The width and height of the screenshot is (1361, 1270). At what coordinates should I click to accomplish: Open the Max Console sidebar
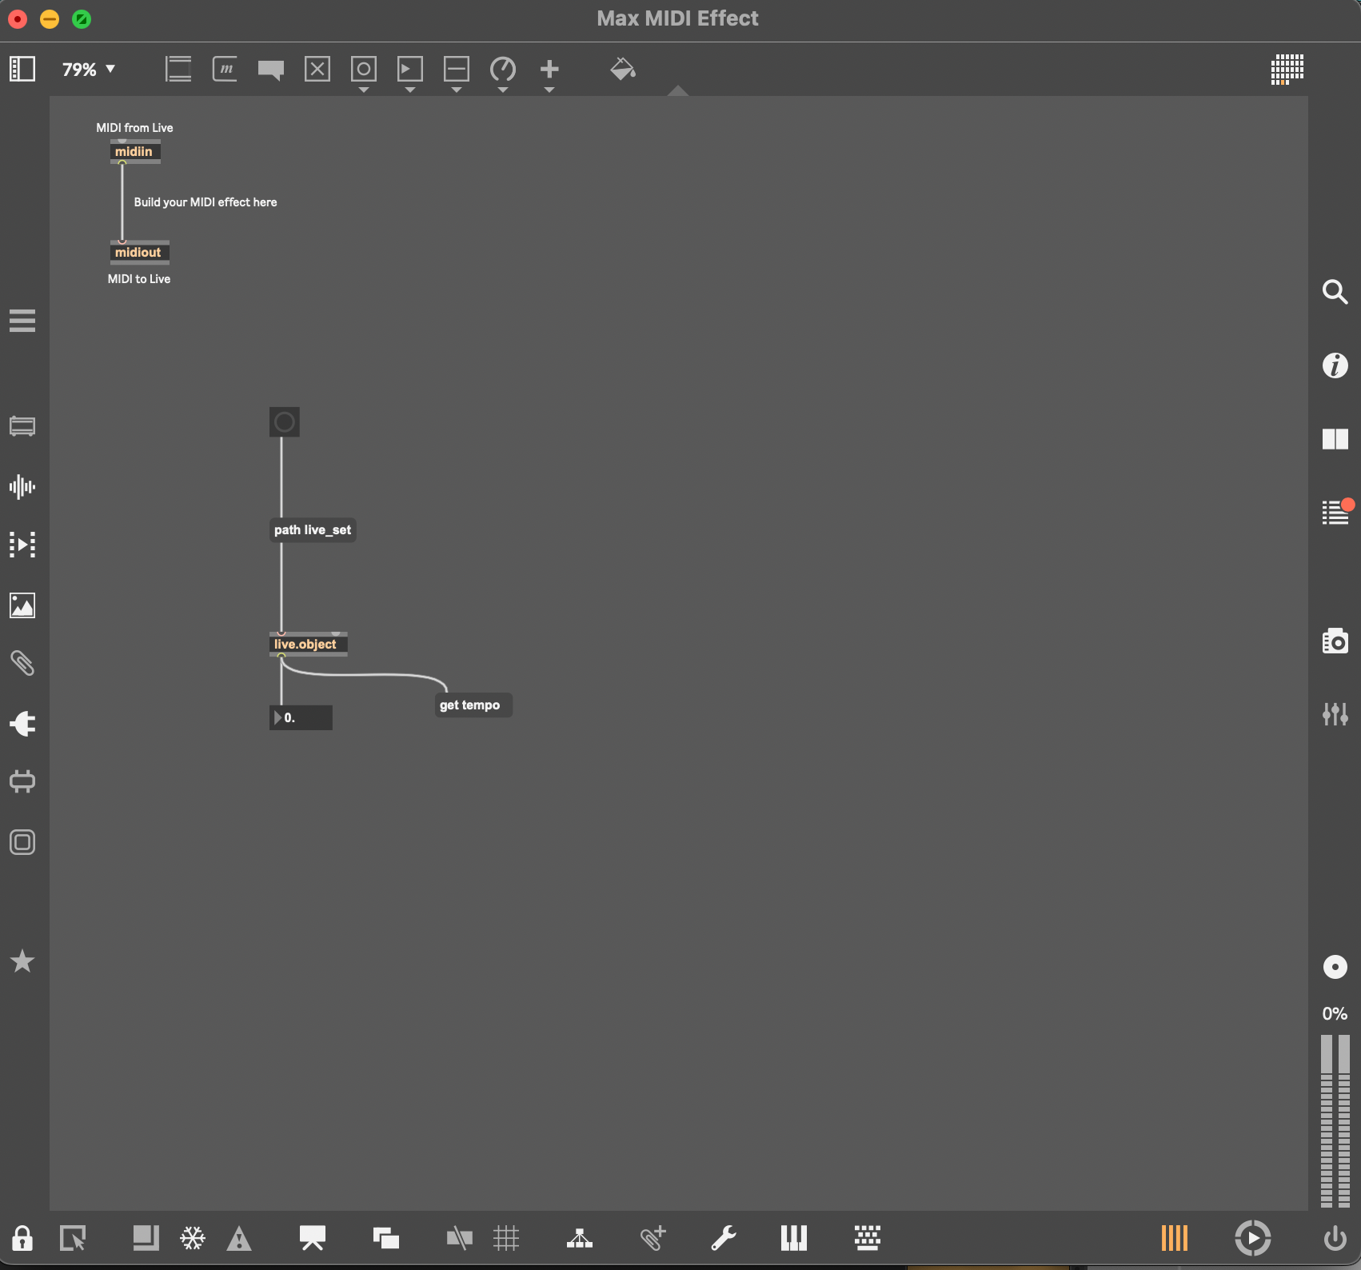click(x=1335, y=512)
